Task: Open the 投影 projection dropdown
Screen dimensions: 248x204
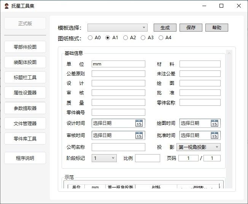Action: [199, 147]
